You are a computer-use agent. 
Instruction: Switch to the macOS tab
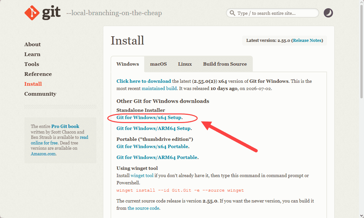tap(158, 64)
